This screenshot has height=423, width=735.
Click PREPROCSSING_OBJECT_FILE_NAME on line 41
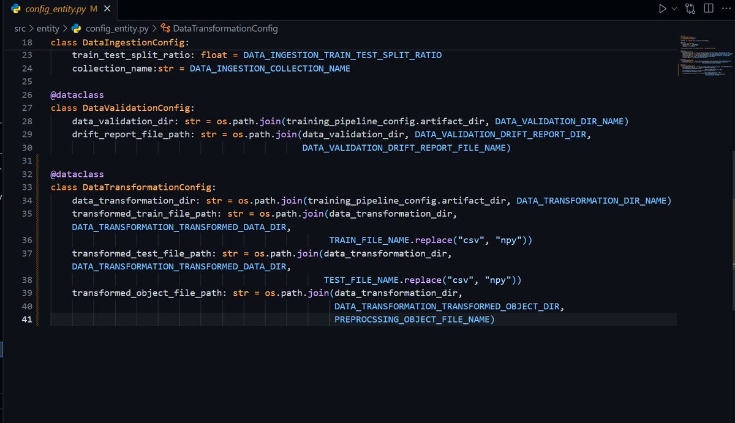pyautogui.click(x=412, y=320)
